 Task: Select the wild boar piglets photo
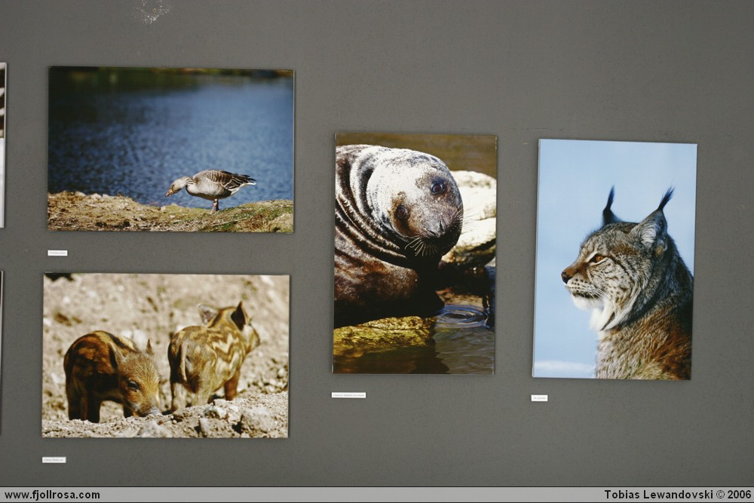click(165, 355)
